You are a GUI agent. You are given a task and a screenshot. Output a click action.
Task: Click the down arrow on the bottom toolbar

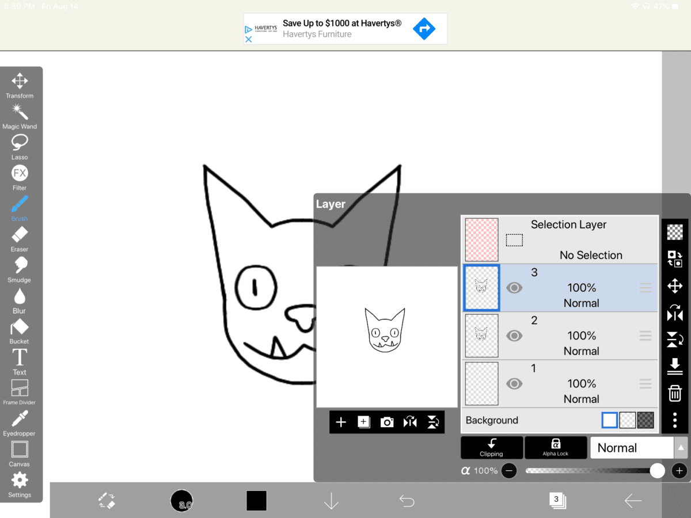click(331, 501)
